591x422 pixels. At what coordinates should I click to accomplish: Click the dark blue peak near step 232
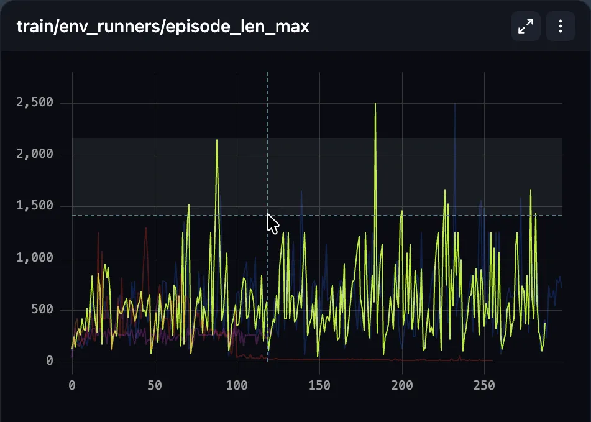coord(454,104)
